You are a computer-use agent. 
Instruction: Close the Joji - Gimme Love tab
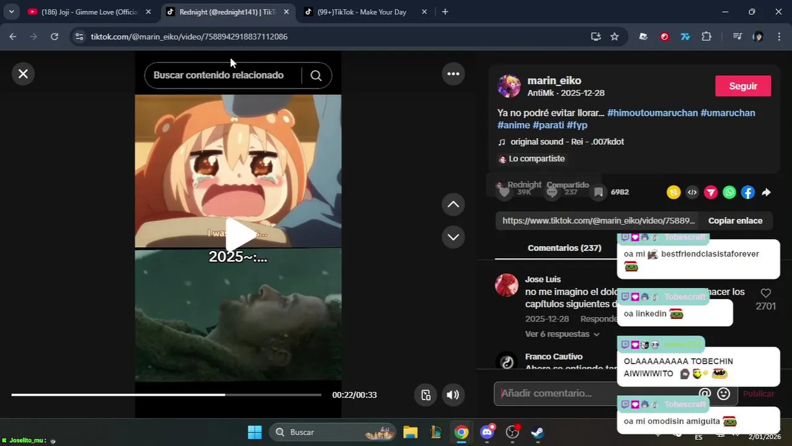point(148,12)
